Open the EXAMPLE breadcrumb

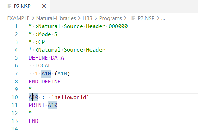tap(18, 18)
